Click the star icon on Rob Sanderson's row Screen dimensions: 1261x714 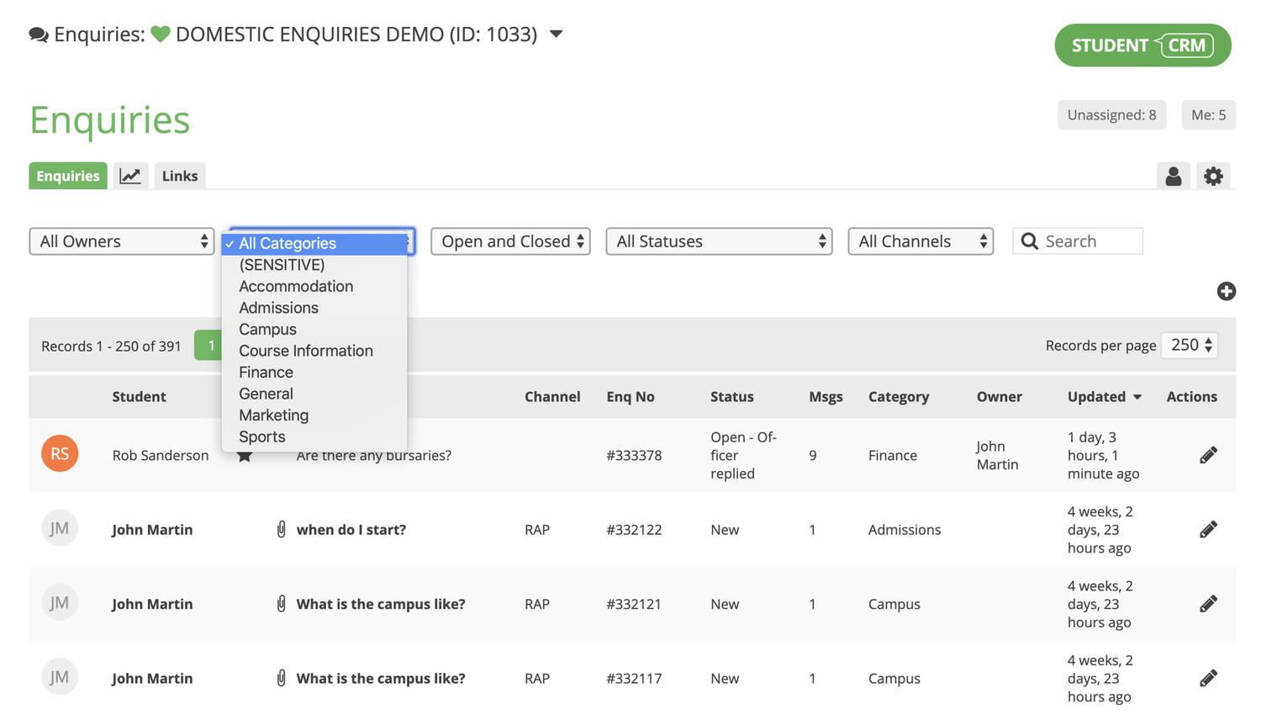(x=244, y=455)
